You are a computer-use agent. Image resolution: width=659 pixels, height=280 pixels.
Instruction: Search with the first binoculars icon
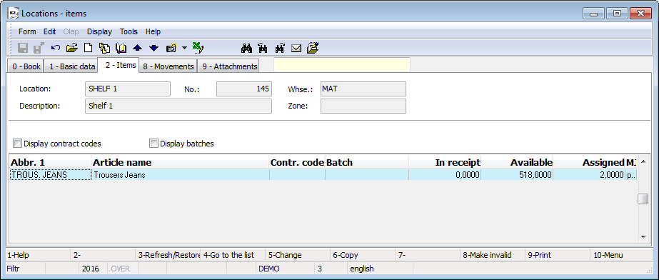tap(247, 48)
